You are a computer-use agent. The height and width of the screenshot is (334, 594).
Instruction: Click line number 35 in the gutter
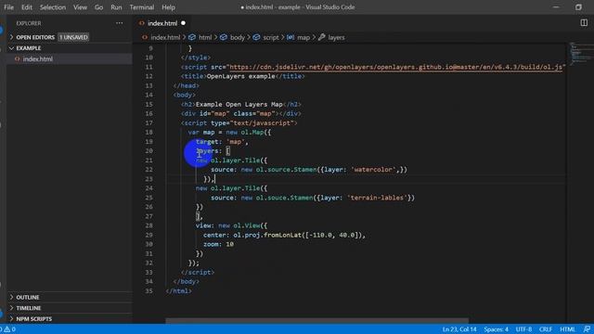click(x=148, y=290)
